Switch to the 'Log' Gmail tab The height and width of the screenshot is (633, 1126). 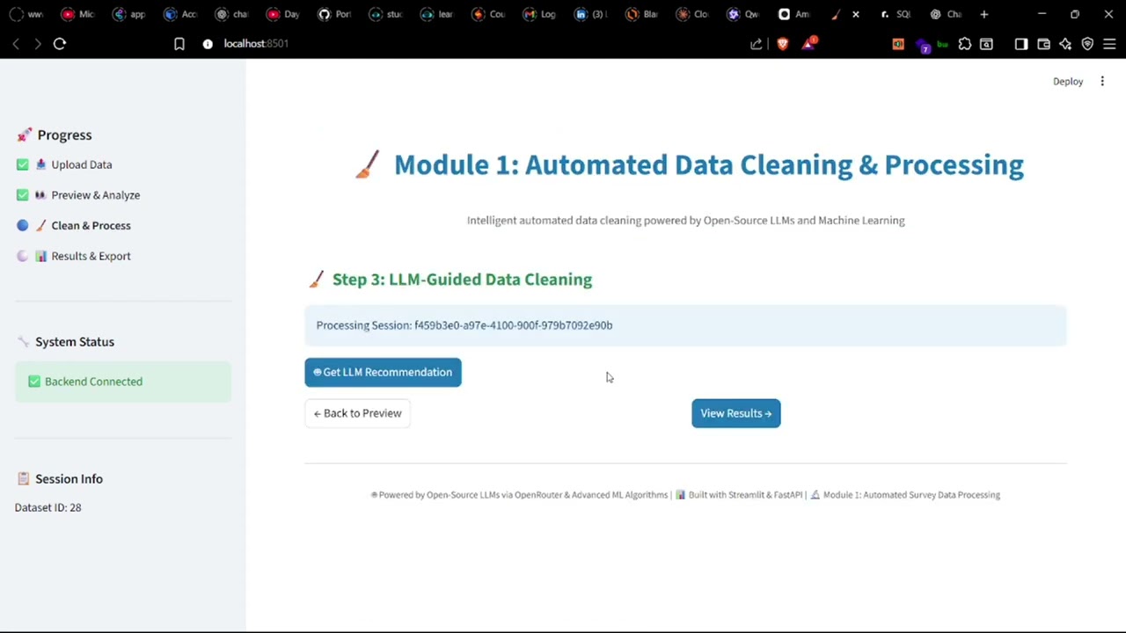tap(539, 14)
